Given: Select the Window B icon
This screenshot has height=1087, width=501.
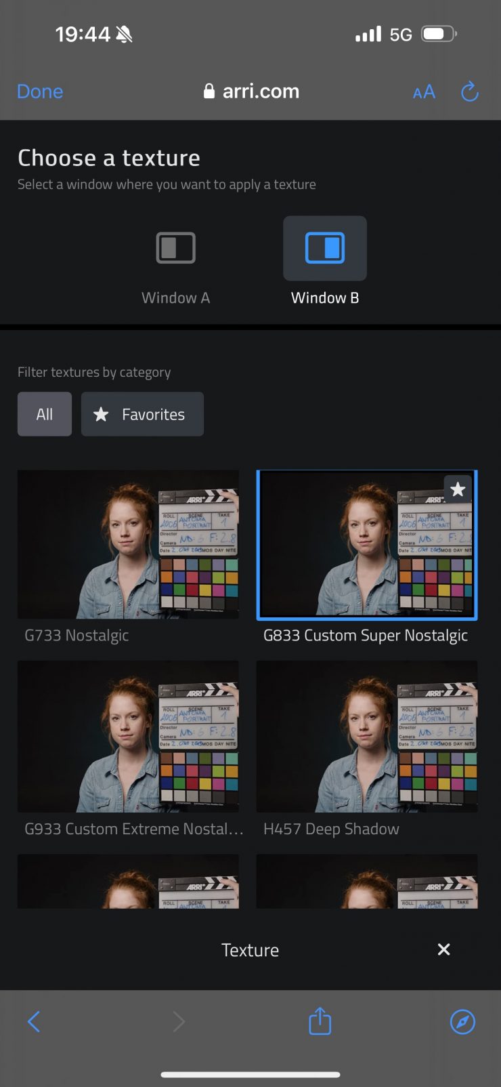Looking at the screenshot, I should pos(325,248).
